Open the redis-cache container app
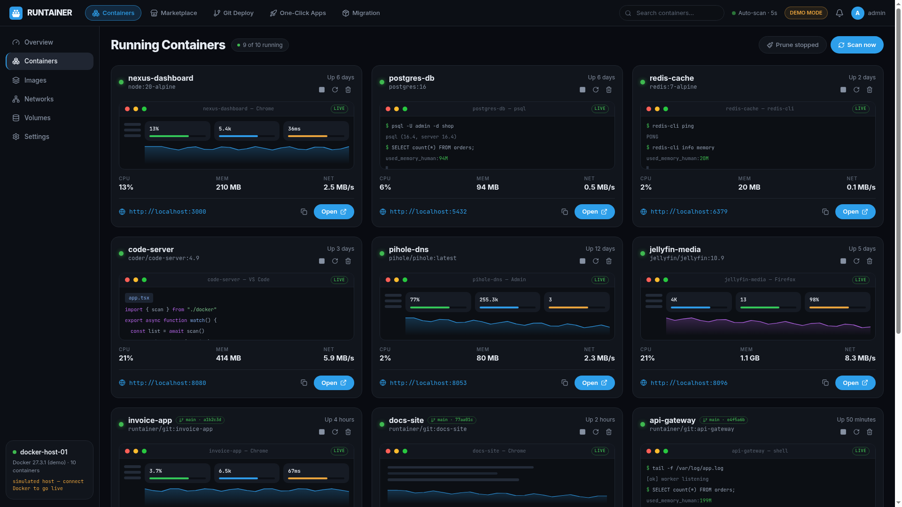 [x=855, y=212]
